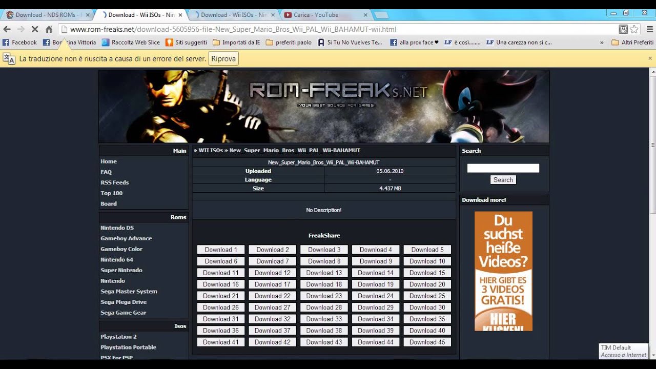Click the Download 29 button
Viewport: 656px width, 369px height.
[x=376, y=307]
